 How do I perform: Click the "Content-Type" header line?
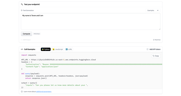coord(42,67)
